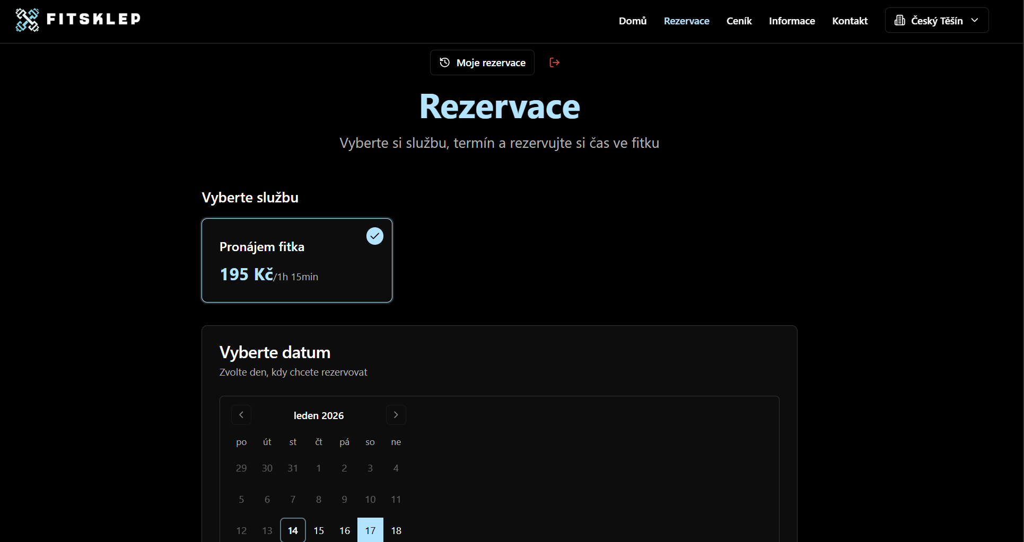Click the history clock icon in Moje rezervace

[444, 63]
